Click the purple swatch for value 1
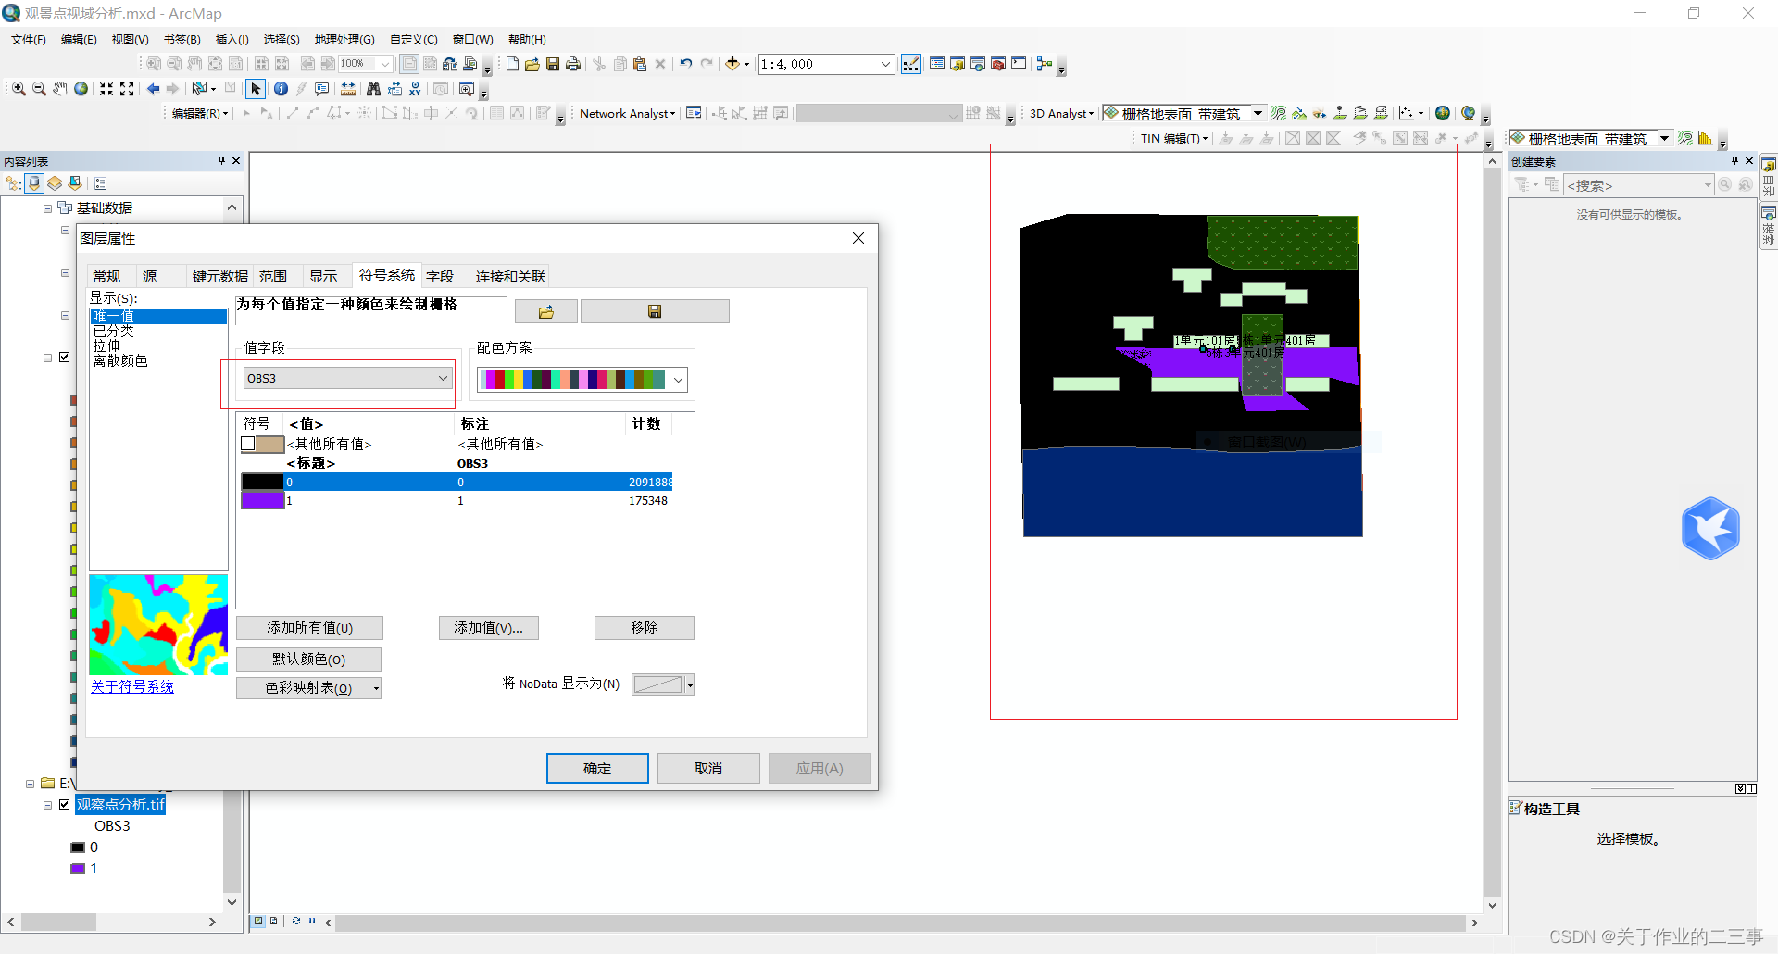This screenshot has width=1778, height=954. pos(262,500)
